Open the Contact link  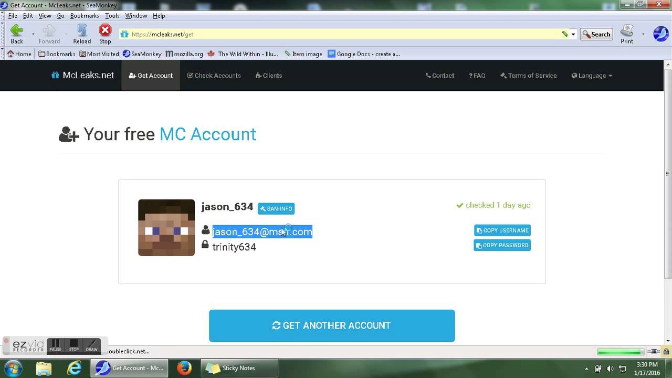440,76
